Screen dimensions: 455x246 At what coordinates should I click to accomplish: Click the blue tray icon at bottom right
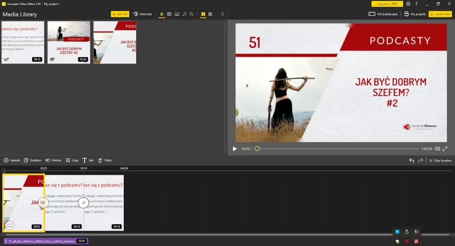(x=397, y=232)
